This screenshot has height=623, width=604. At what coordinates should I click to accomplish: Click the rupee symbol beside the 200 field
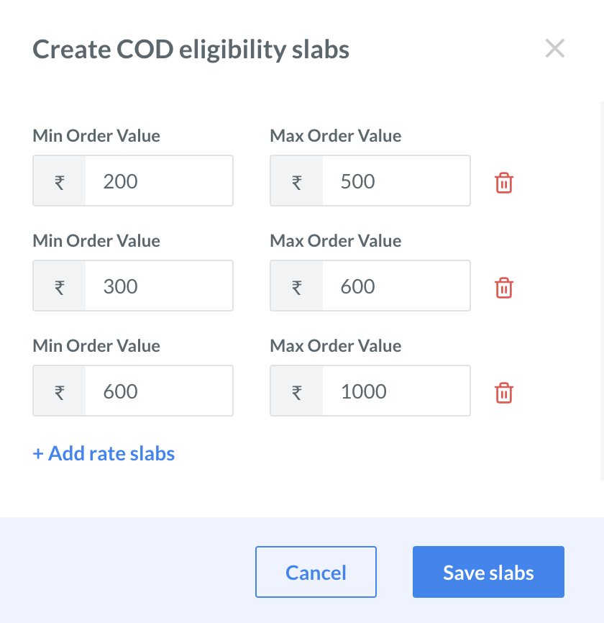[58, 181]
